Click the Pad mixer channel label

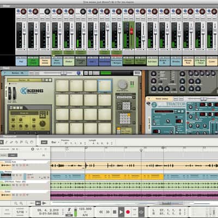point(21,62)
